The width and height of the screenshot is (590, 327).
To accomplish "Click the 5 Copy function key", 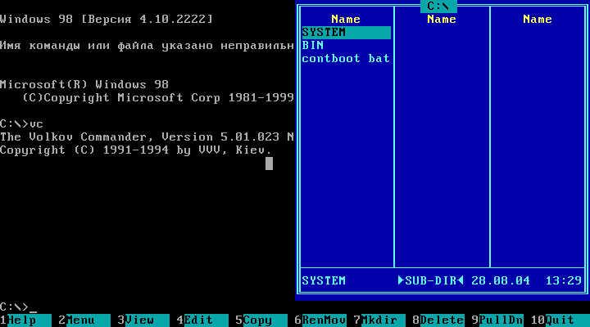I will point(261,320).
